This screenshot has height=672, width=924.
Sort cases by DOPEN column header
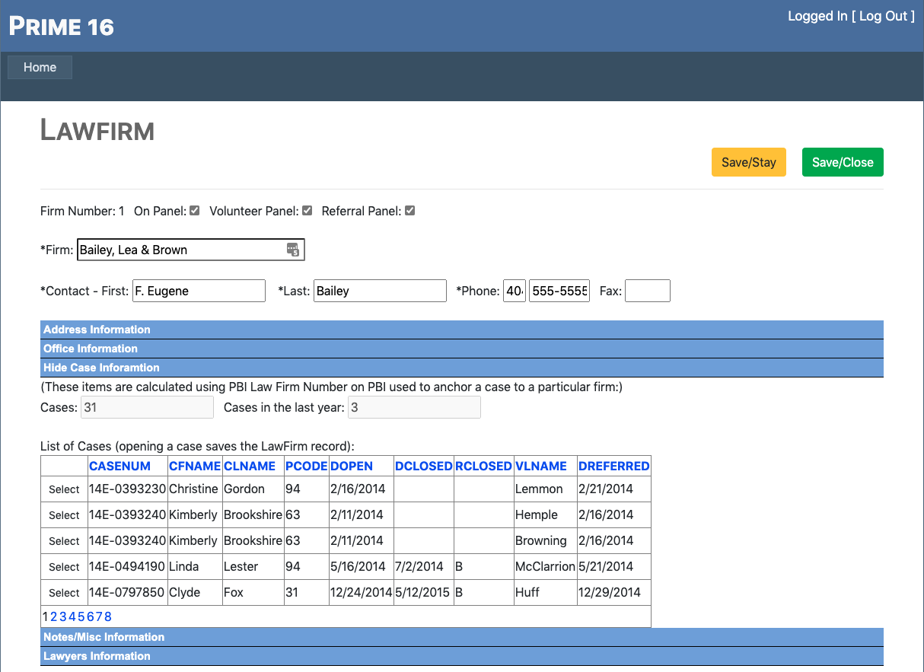pos(352,466)
